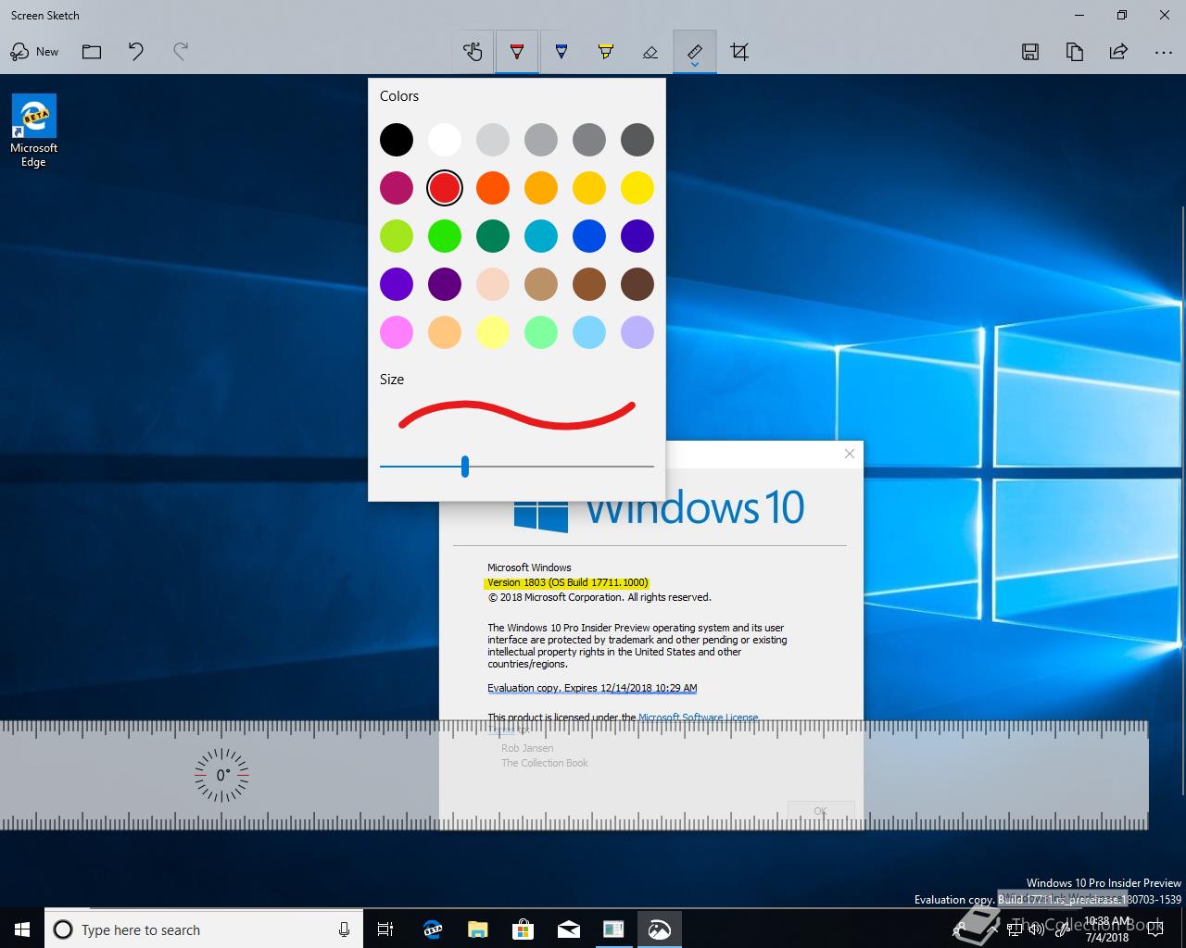Close the About Windows dialog
The width and height of the screenshot is (1186, 948).
pyautogui.click(x=850, y=454)
